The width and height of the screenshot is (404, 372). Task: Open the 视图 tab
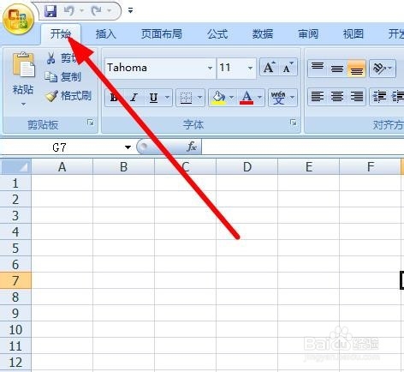coord(353,34)
